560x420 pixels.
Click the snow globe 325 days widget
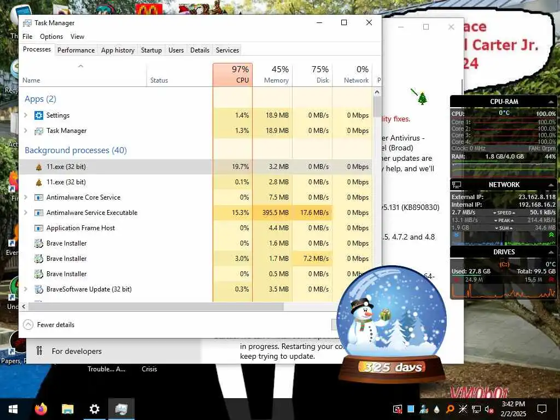tap(392, 324)
